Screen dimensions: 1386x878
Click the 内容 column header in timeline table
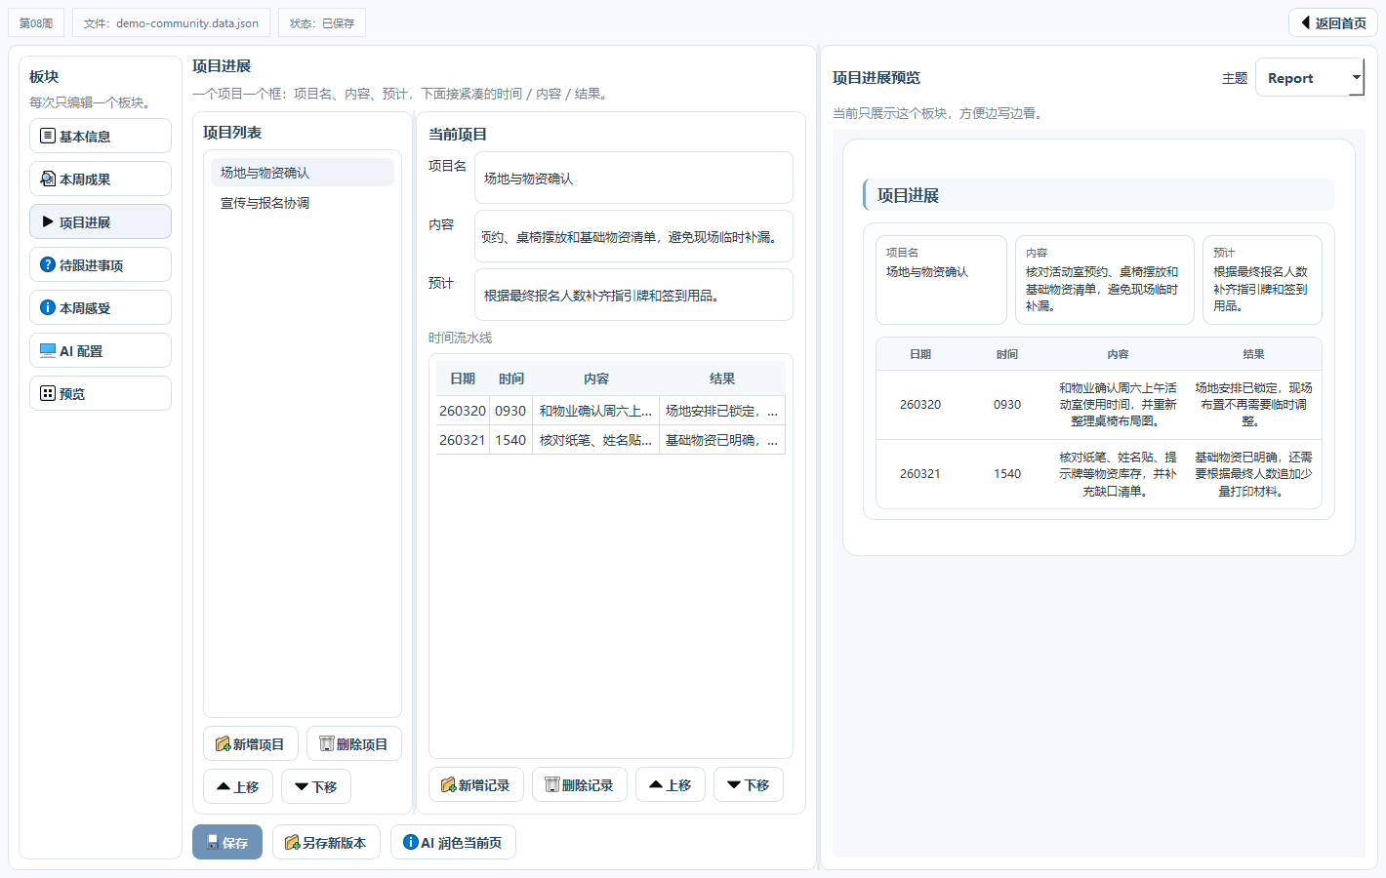click(596, 379)
